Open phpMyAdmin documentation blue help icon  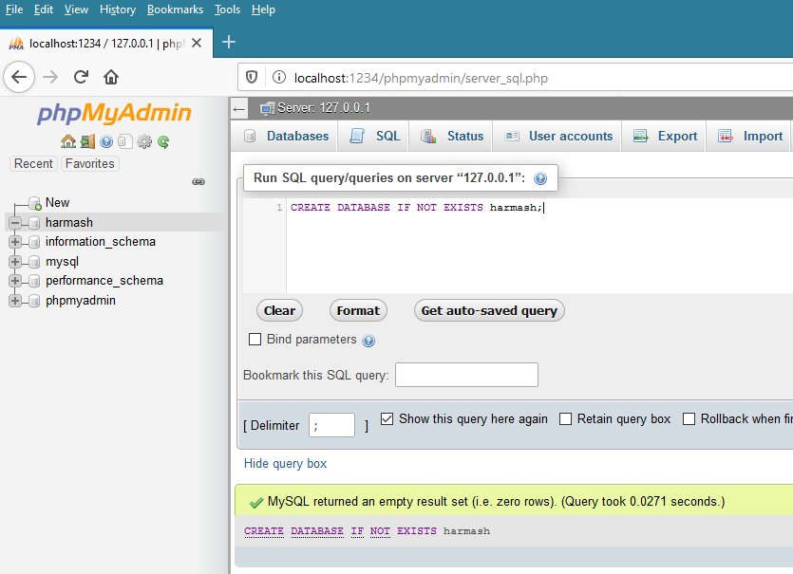tap(106, 141)
